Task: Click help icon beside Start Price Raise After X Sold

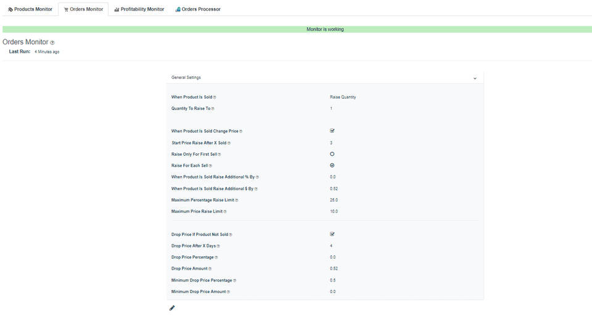Action: point(229,143)
